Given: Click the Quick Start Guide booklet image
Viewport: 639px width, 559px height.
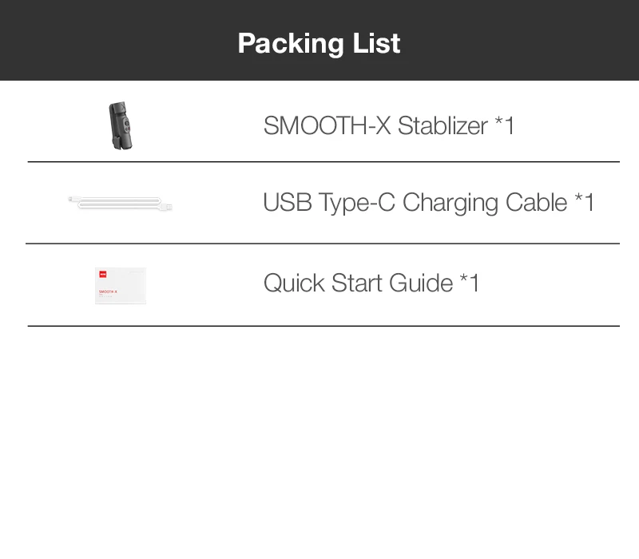Looking at the screenshot, I should coord(121,285).
